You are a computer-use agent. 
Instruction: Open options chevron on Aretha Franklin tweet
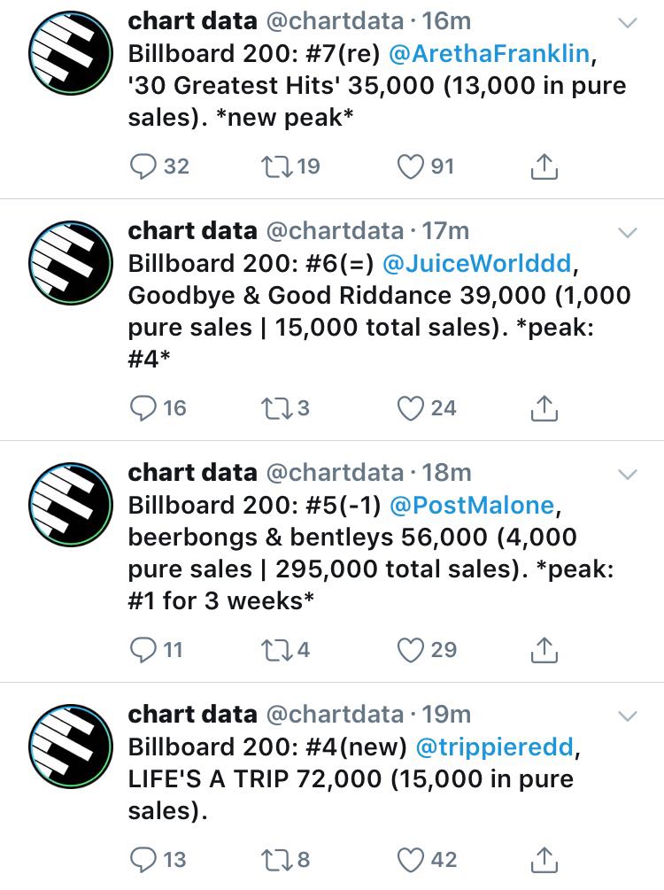point(627,25)
